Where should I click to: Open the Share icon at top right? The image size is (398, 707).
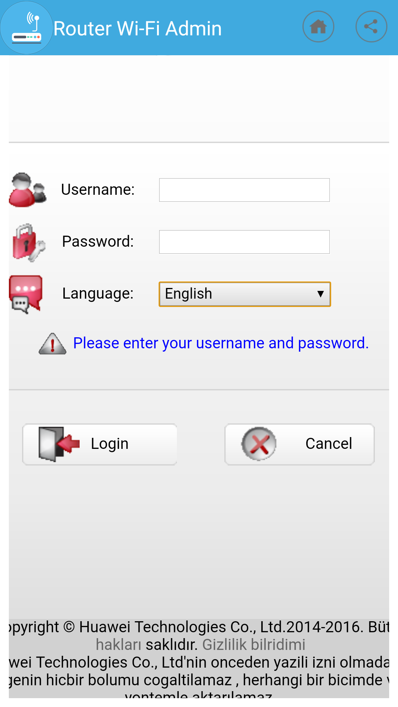pos(371,27)
